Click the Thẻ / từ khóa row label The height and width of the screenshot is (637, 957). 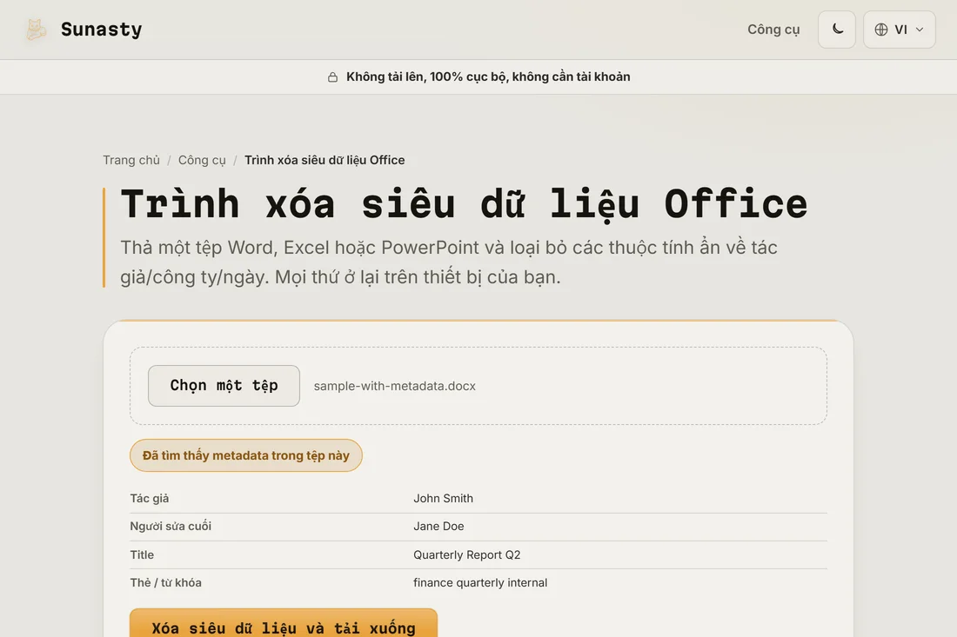pos(165,583)
